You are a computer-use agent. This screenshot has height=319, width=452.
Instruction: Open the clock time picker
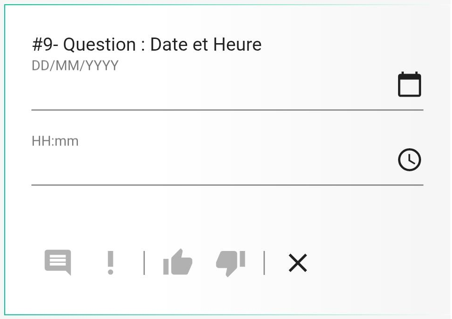click(x=409, y=160)
